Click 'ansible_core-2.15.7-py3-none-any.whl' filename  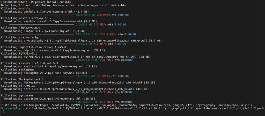coord(53,21)
